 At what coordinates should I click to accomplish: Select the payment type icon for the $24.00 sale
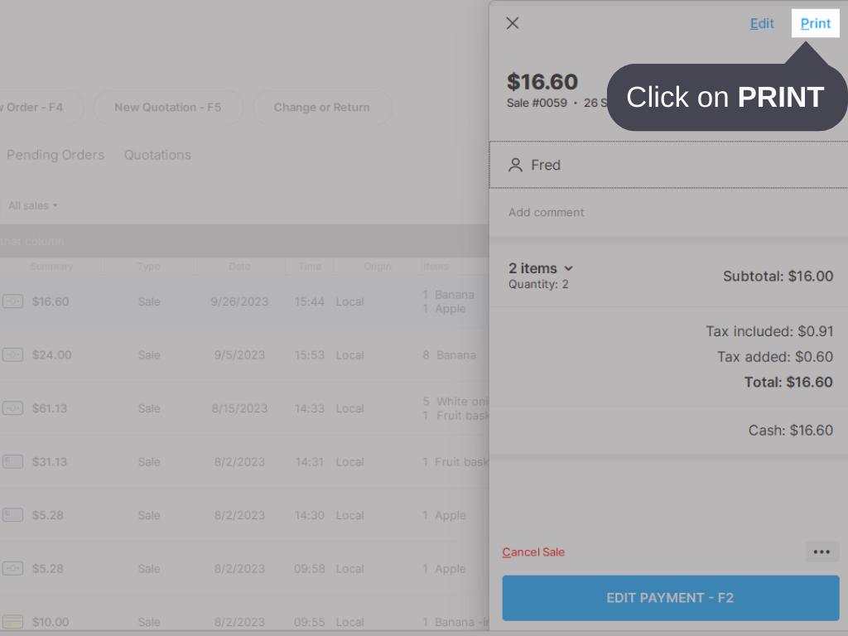[x=12, y=354]
